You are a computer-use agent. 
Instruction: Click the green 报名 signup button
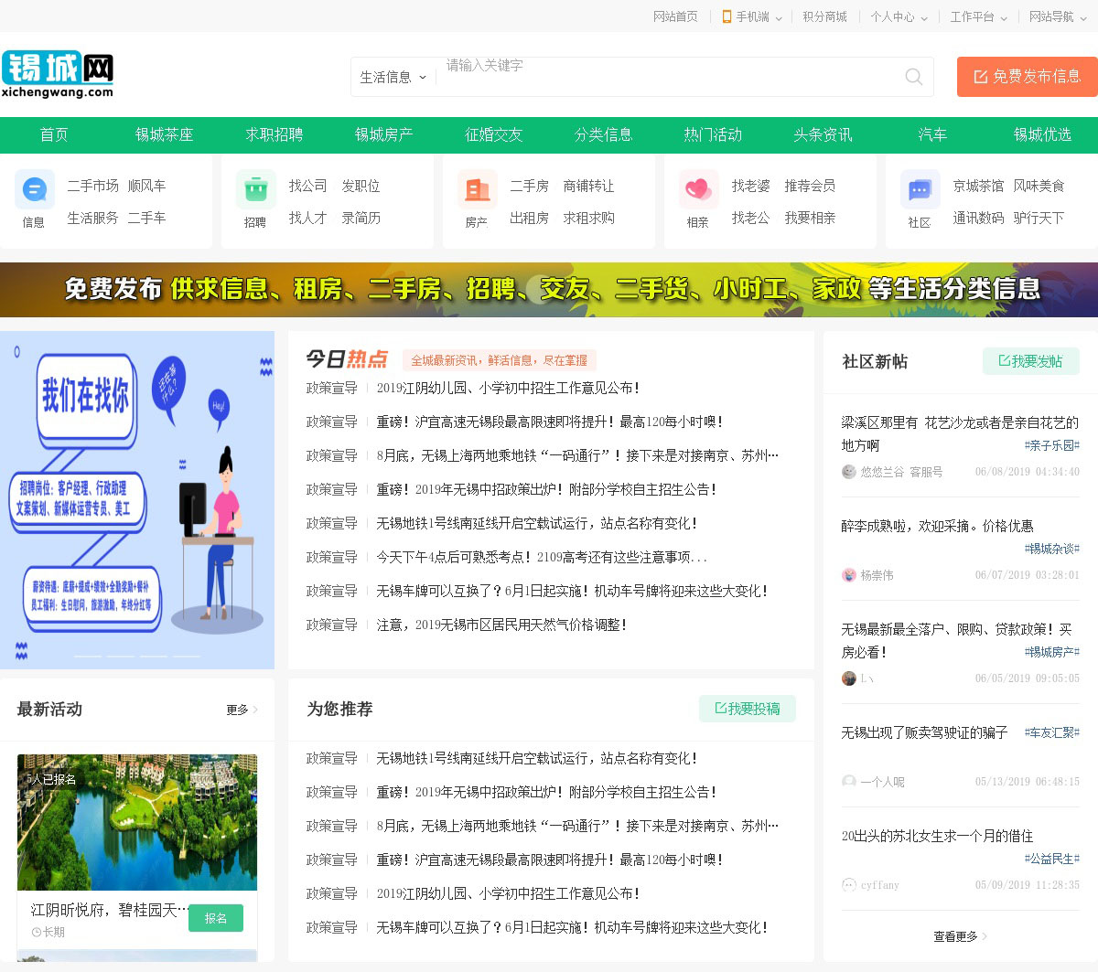point(216,918)
